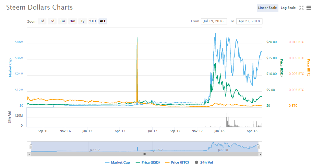Click the $15.00 price axis label
Screen dimensions: 324x167
pyautogui.click(x=272, y=58)
